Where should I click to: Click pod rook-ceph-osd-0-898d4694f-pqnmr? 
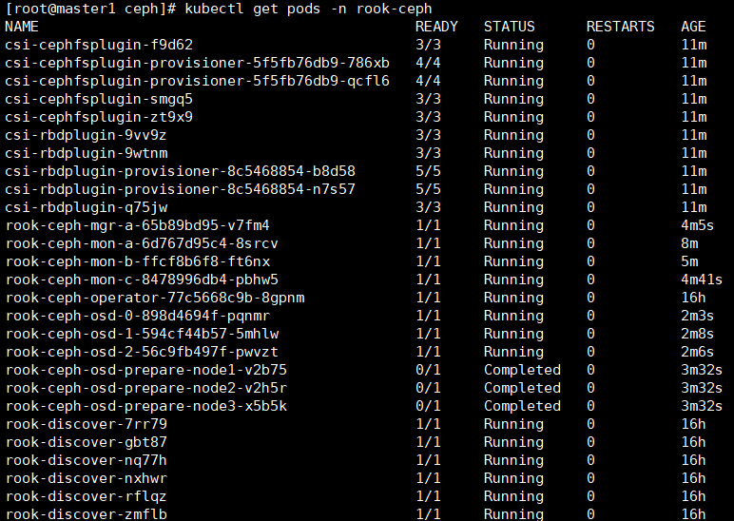(137, 316)
